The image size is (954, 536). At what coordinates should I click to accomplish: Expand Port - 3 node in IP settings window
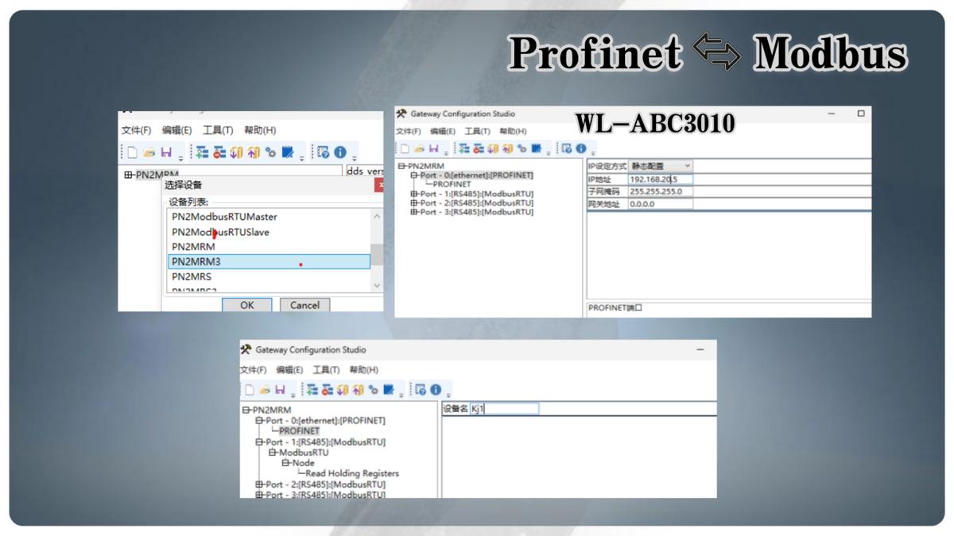(x=413, y=212)
